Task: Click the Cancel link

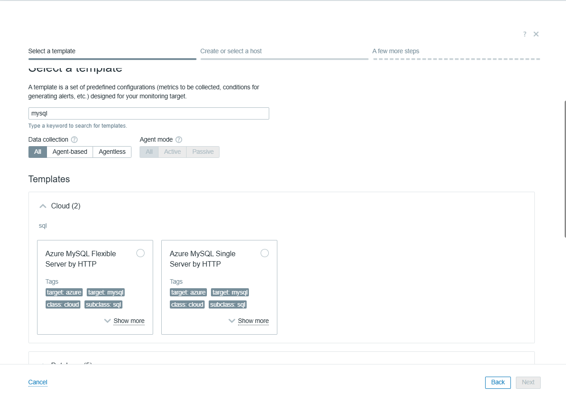Action: tap(38, 383)
